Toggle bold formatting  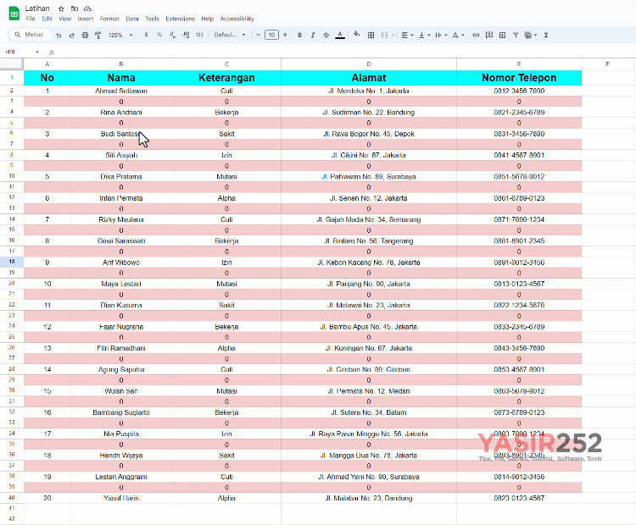pos(299,36)
